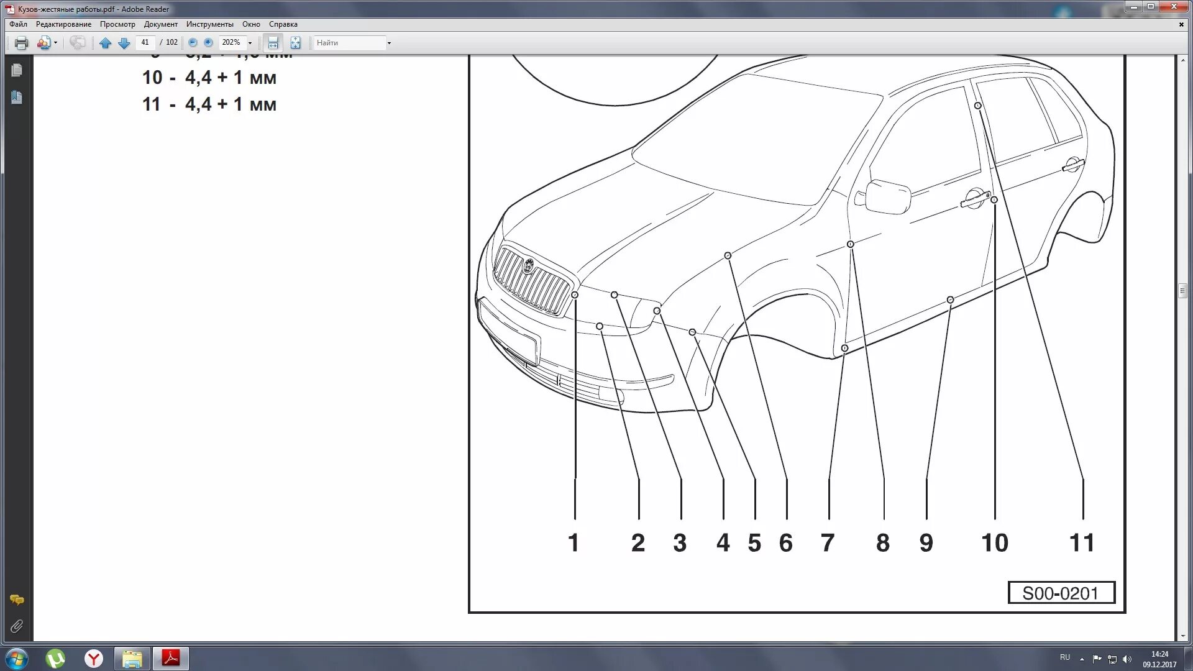
Task: Click the vertical scrollbar thumb
Action: click(1182, 291)
